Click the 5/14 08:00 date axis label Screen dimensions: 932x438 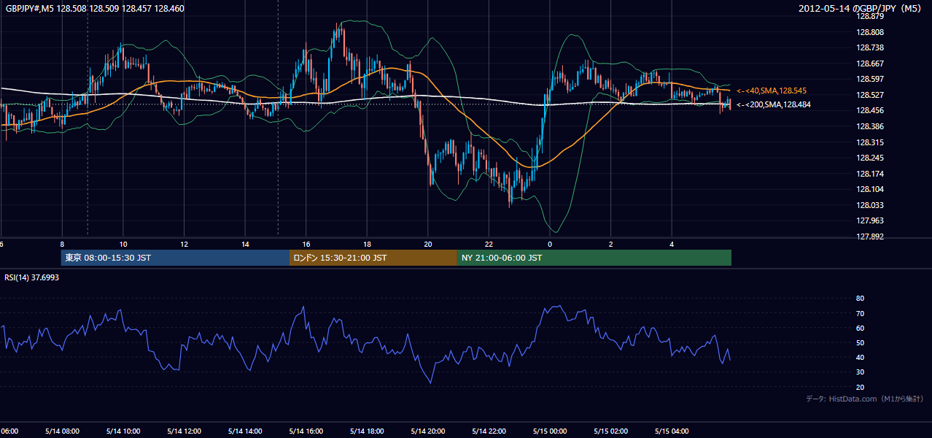click(x=62, y=431)
